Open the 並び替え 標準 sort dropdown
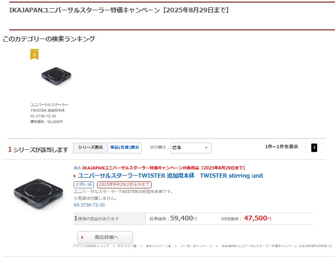Viewport: 335px width, 260px height. (x=191, y=148)
